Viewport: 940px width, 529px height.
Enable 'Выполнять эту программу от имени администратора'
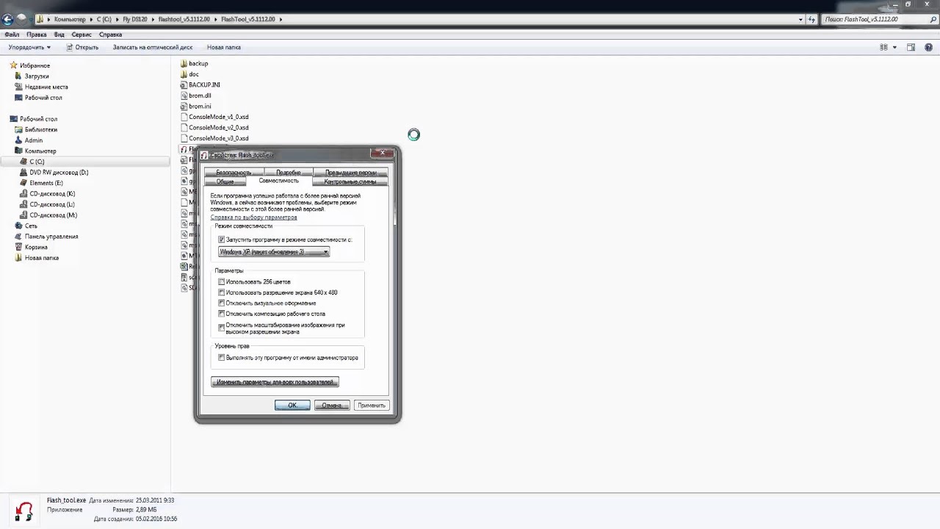[221, 358]
